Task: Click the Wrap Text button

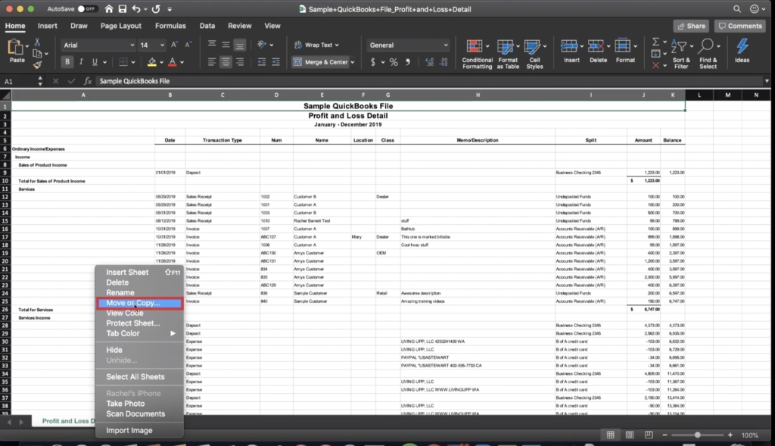Action: coord(316,45)
